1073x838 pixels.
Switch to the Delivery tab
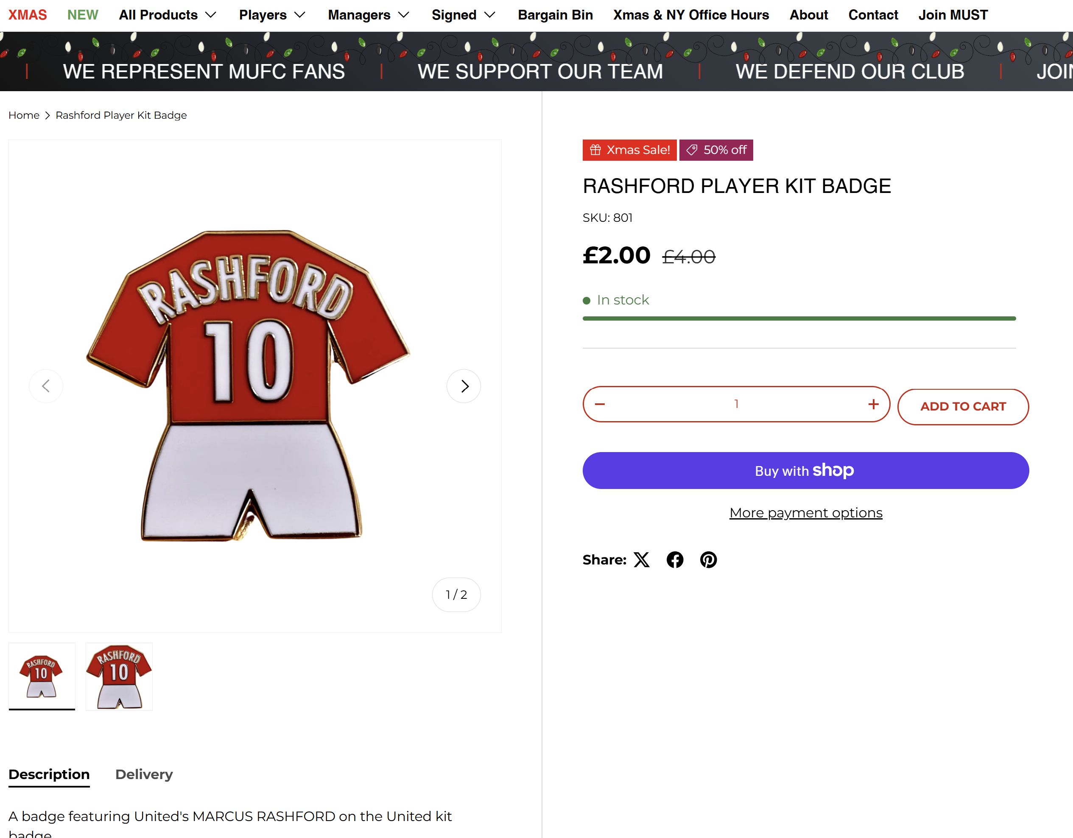(x=144, y=774)
